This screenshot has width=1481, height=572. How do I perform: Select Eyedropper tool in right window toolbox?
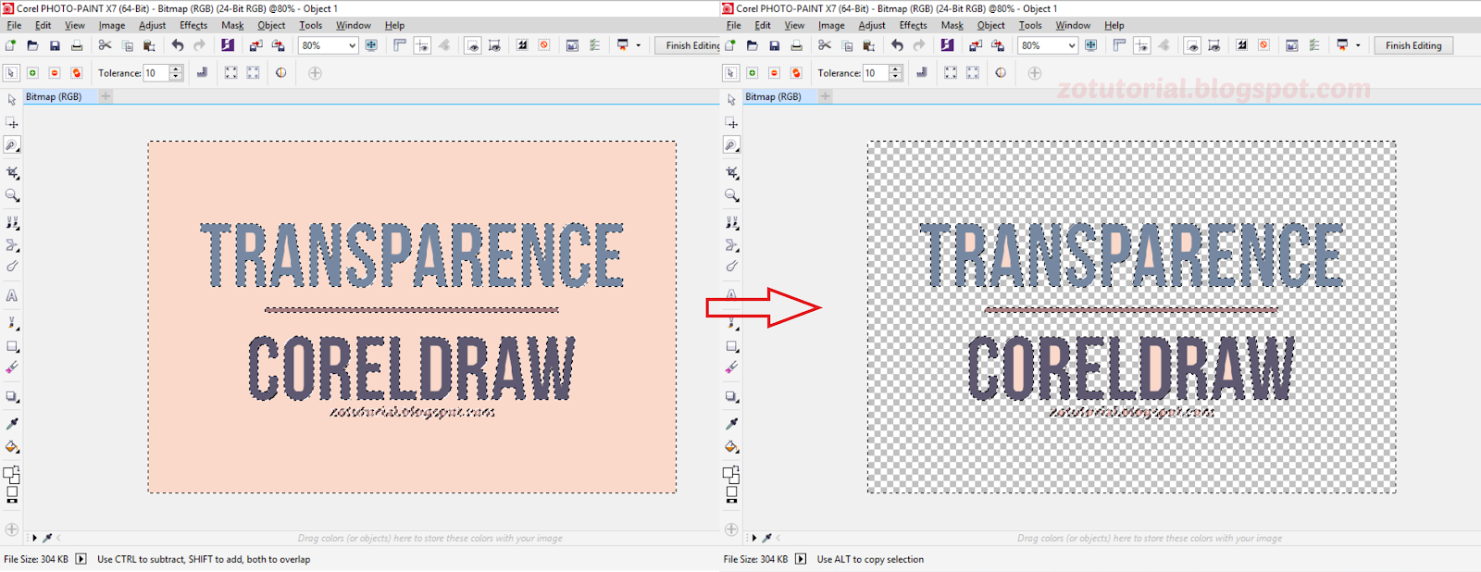731,423
